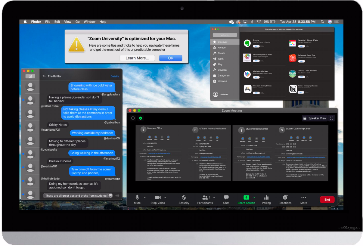Expand audio options arrow next to Mute
363x246 pixels.
pyautogui.click(x=144, y=198)
